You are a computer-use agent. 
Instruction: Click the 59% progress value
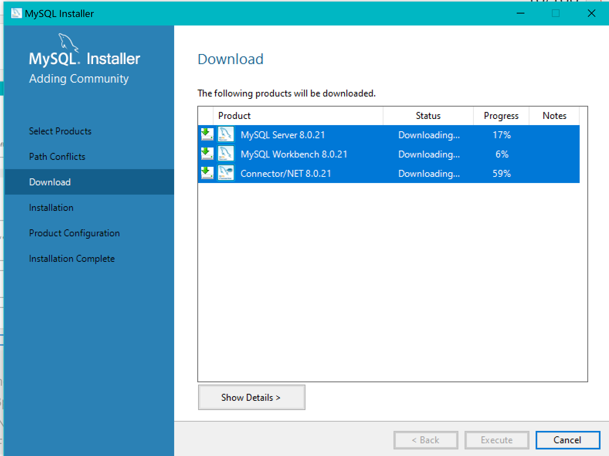click(x=502, y=173)
